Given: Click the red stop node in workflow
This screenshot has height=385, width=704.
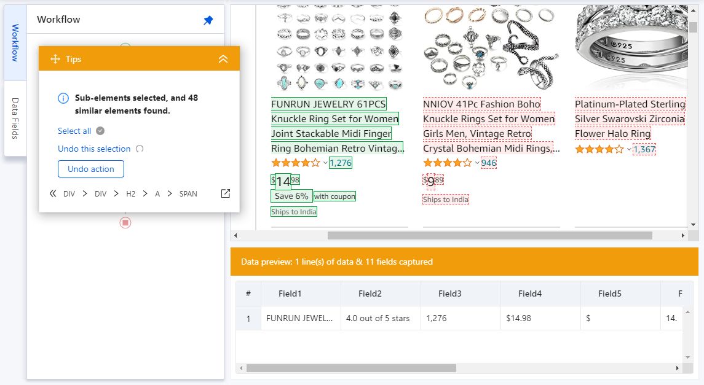Looking at the screenshot, I should coord(125,223).
